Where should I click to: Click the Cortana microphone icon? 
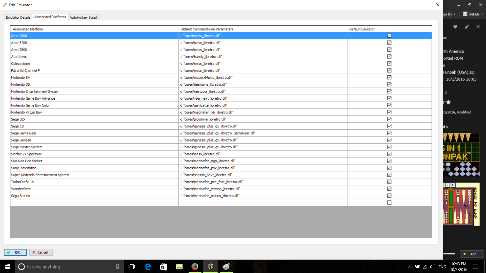[x=117, y=267]
